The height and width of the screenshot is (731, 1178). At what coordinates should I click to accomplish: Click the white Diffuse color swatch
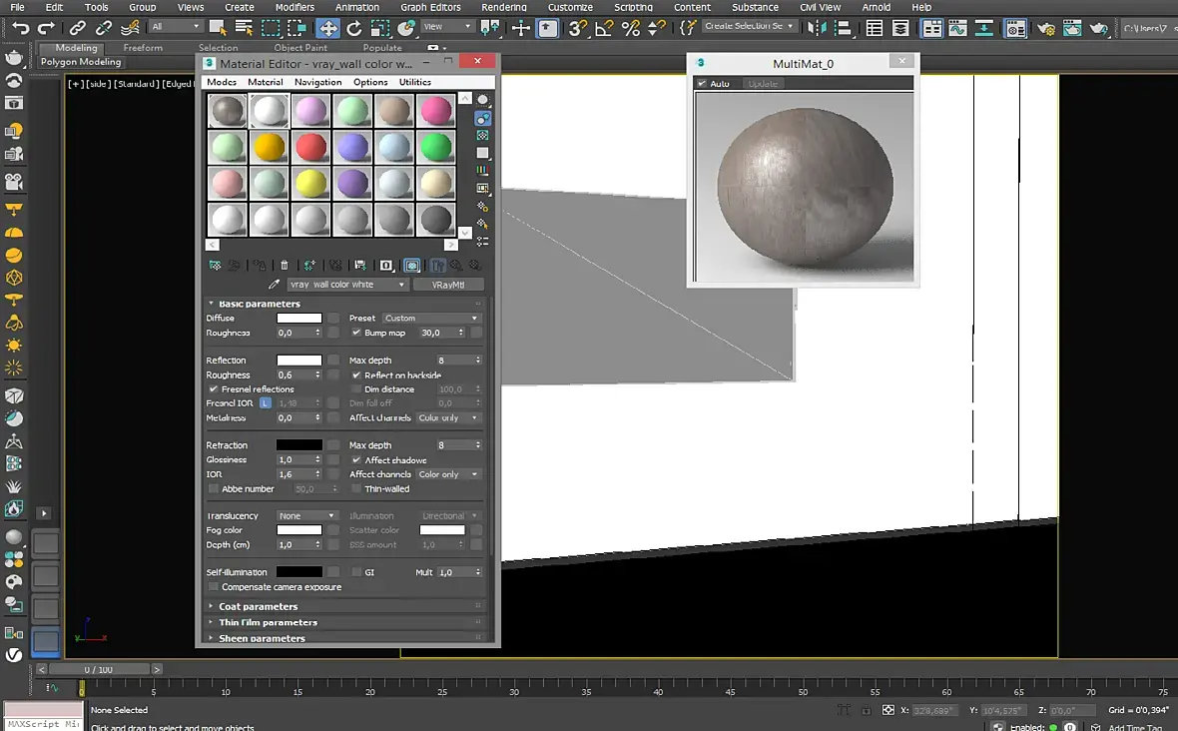(299, 319)
